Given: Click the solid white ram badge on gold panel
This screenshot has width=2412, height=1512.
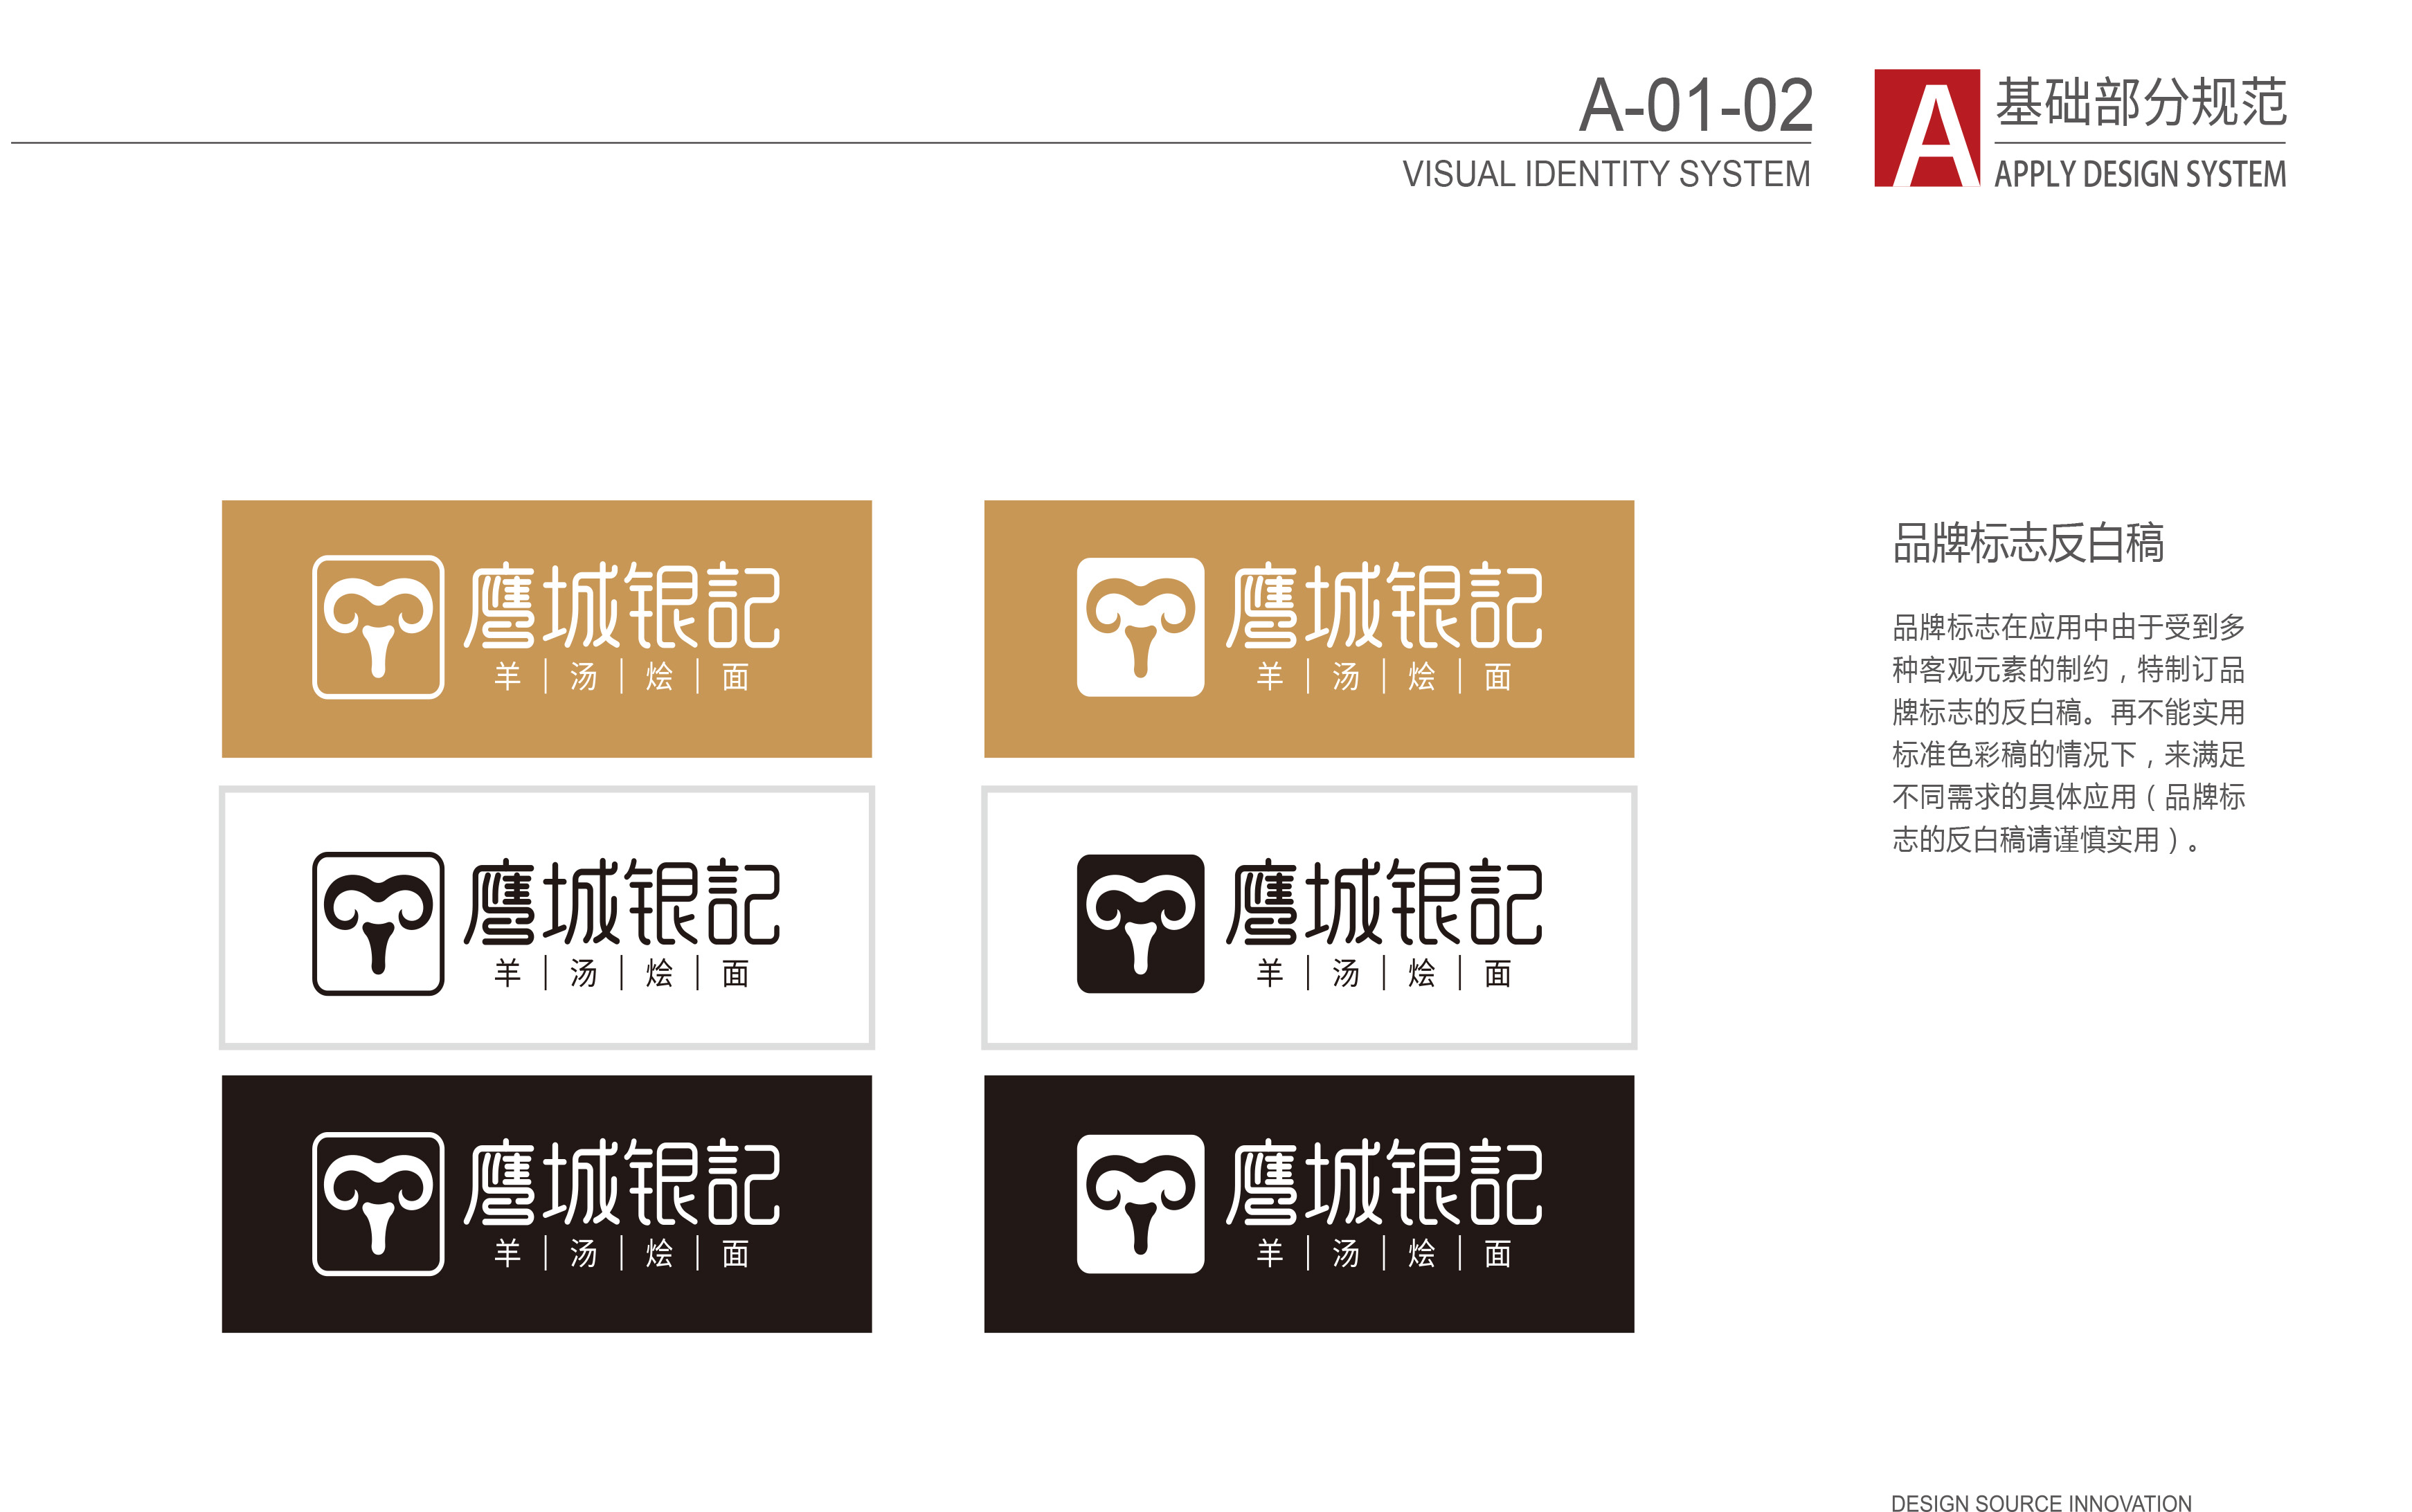Looking at the screenshot, I should coord(1140,627).
